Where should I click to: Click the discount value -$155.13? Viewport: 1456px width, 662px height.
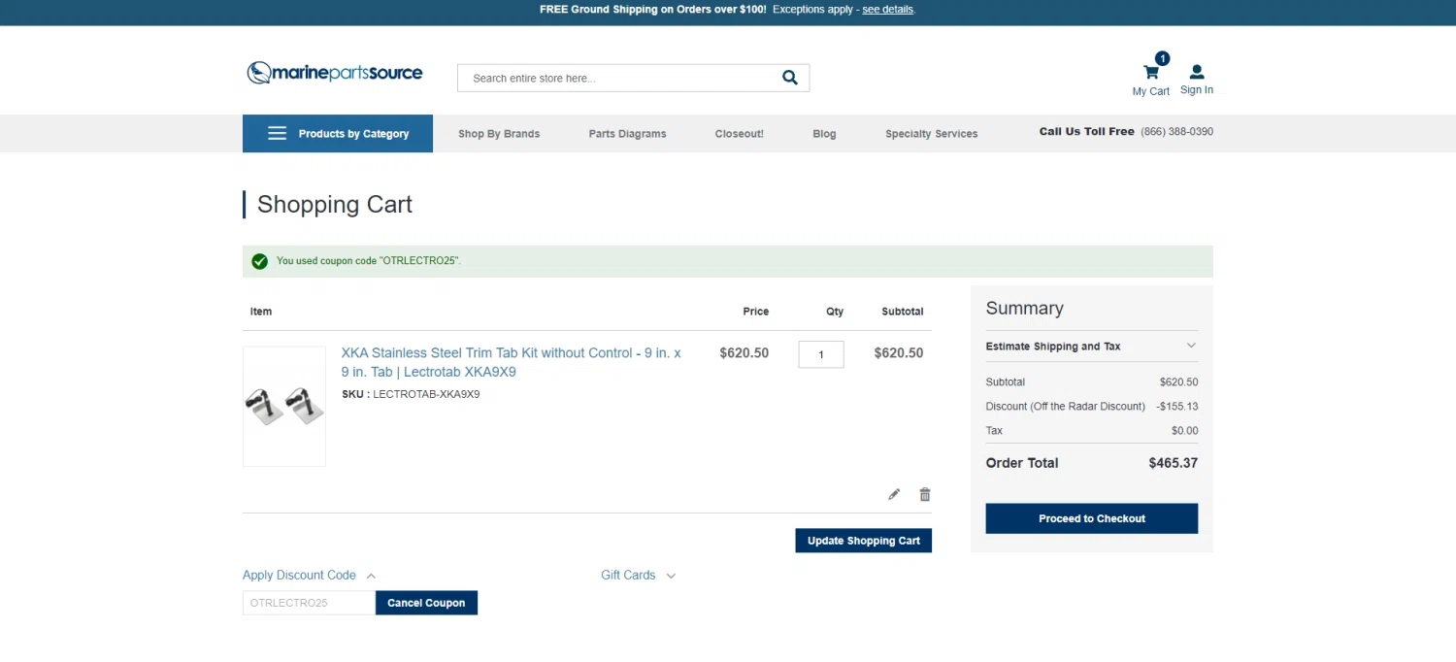coord(1177,407)
